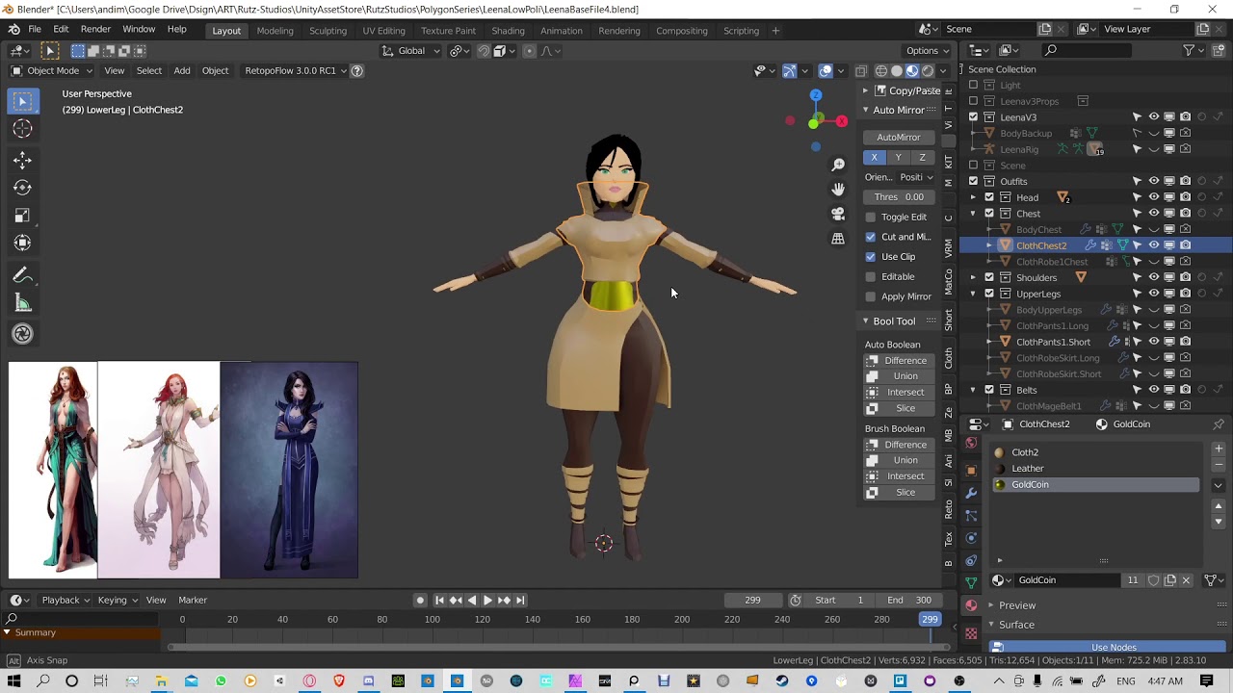Open RetopoFlow help question icon
Image resolution: width=1233 pixels, height=693 pixels.
coord(356,70)
